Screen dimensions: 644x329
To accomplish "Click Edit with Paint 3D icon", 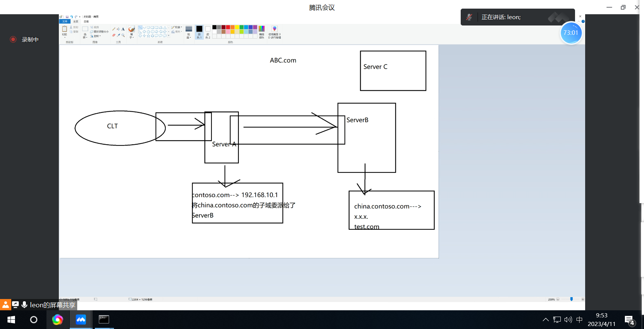I will [x=274, y=32].
